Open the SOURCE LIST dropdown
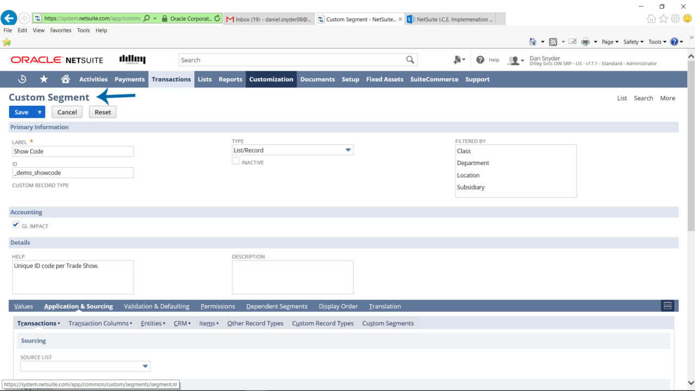 [x=145, y=366]
